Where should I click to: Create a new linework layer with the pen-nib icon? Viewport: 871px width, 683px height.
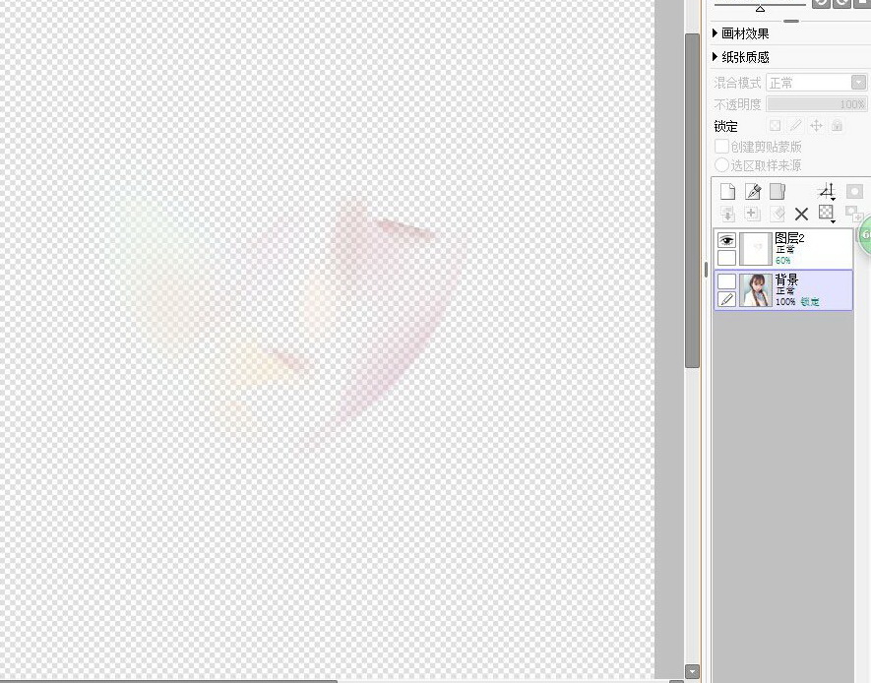[x=753, y=192]
